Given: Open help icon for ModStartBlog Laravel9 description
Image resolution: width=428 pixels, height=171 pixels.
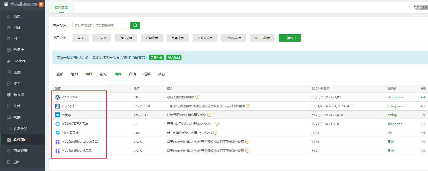Looking at the screenshot, I should click(x=247, y=142).
